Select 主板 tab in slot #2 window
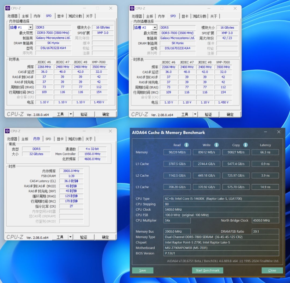The height and width of the screenshot is (283, 290). coord(150,16)
